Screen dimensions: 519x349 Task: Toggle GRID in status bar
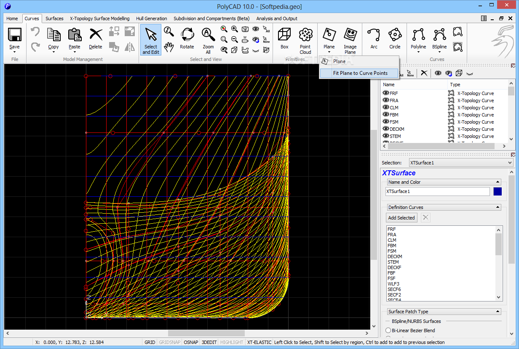(x=150, y=342)
